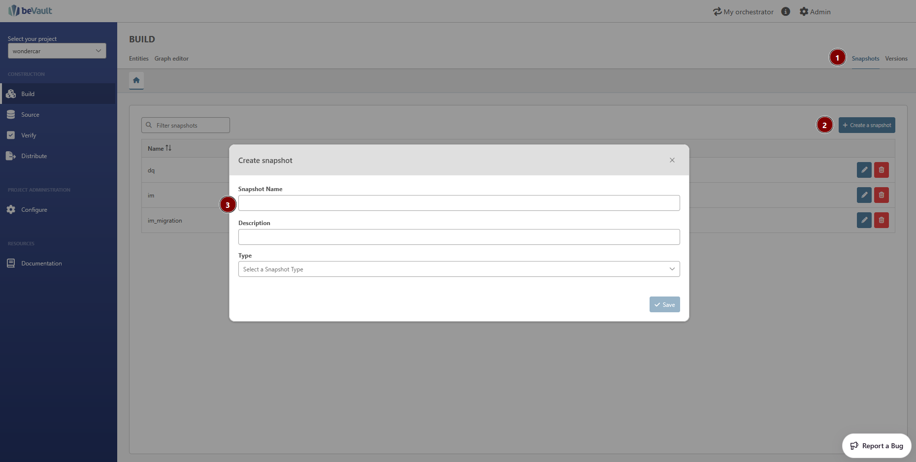916x462 pixels.
Task: Focus the Description text field
Action: [x=458, y=237]
